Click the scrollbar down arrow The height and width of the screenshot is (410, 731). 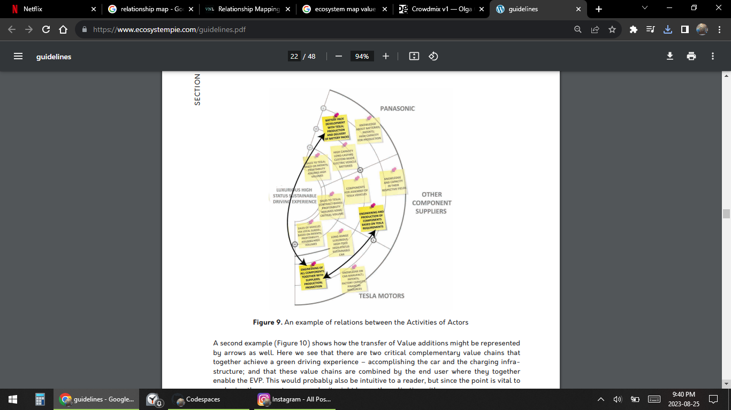point(726,383)
